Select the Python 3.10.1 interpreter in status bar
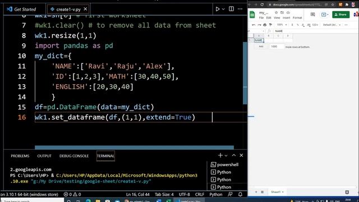 tap(29, 194)
